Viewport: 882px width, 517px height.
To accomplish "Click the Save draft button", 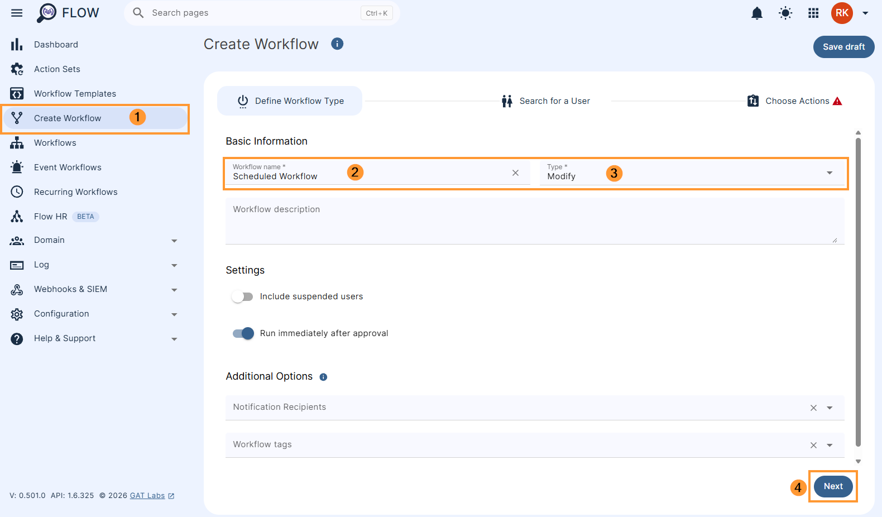I will pyautogui.click(x=843, y=47).
